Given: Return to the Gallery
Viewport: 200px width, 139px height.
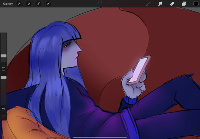Looking at the screenshot, I should click(x=8, y=4).
